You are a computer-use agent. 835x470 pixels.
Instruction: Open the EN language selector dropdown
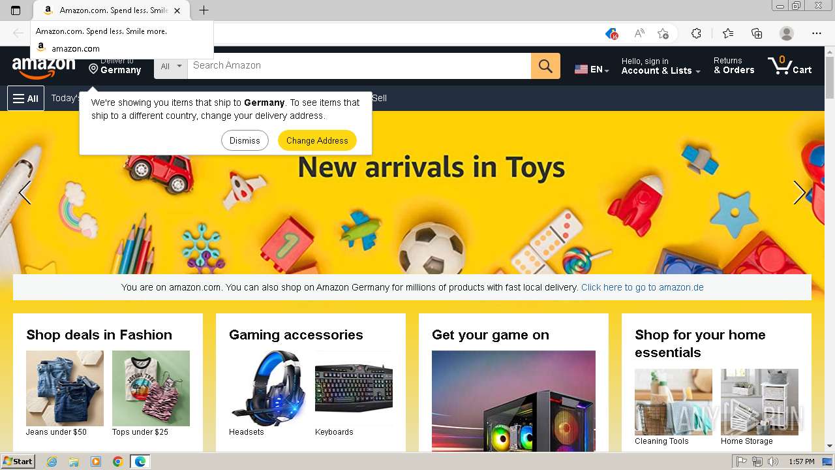click(x=592, y=69)
